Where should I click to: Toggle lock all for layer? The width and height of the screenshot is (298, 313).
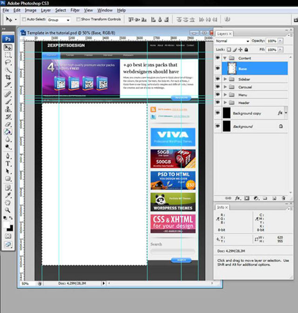pyautogui.click(x=246, y=49)
